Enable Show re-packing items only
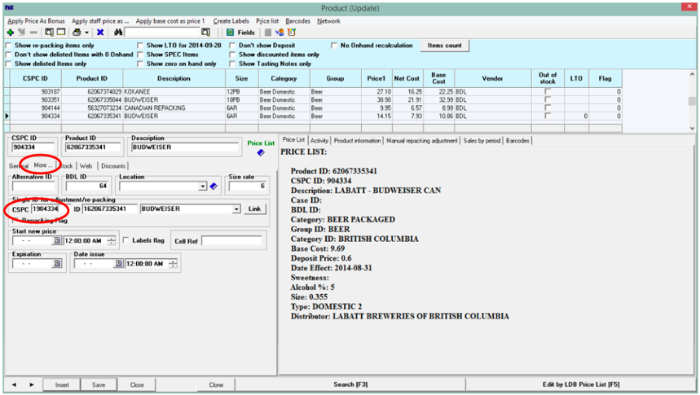700x395 pixels. (8, 46)
